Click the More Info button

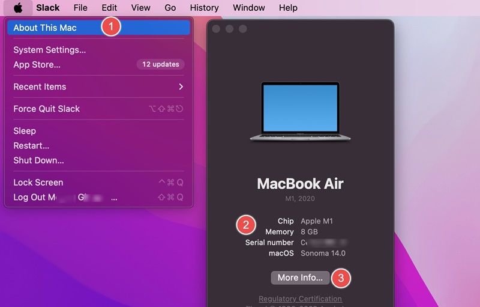300,278
